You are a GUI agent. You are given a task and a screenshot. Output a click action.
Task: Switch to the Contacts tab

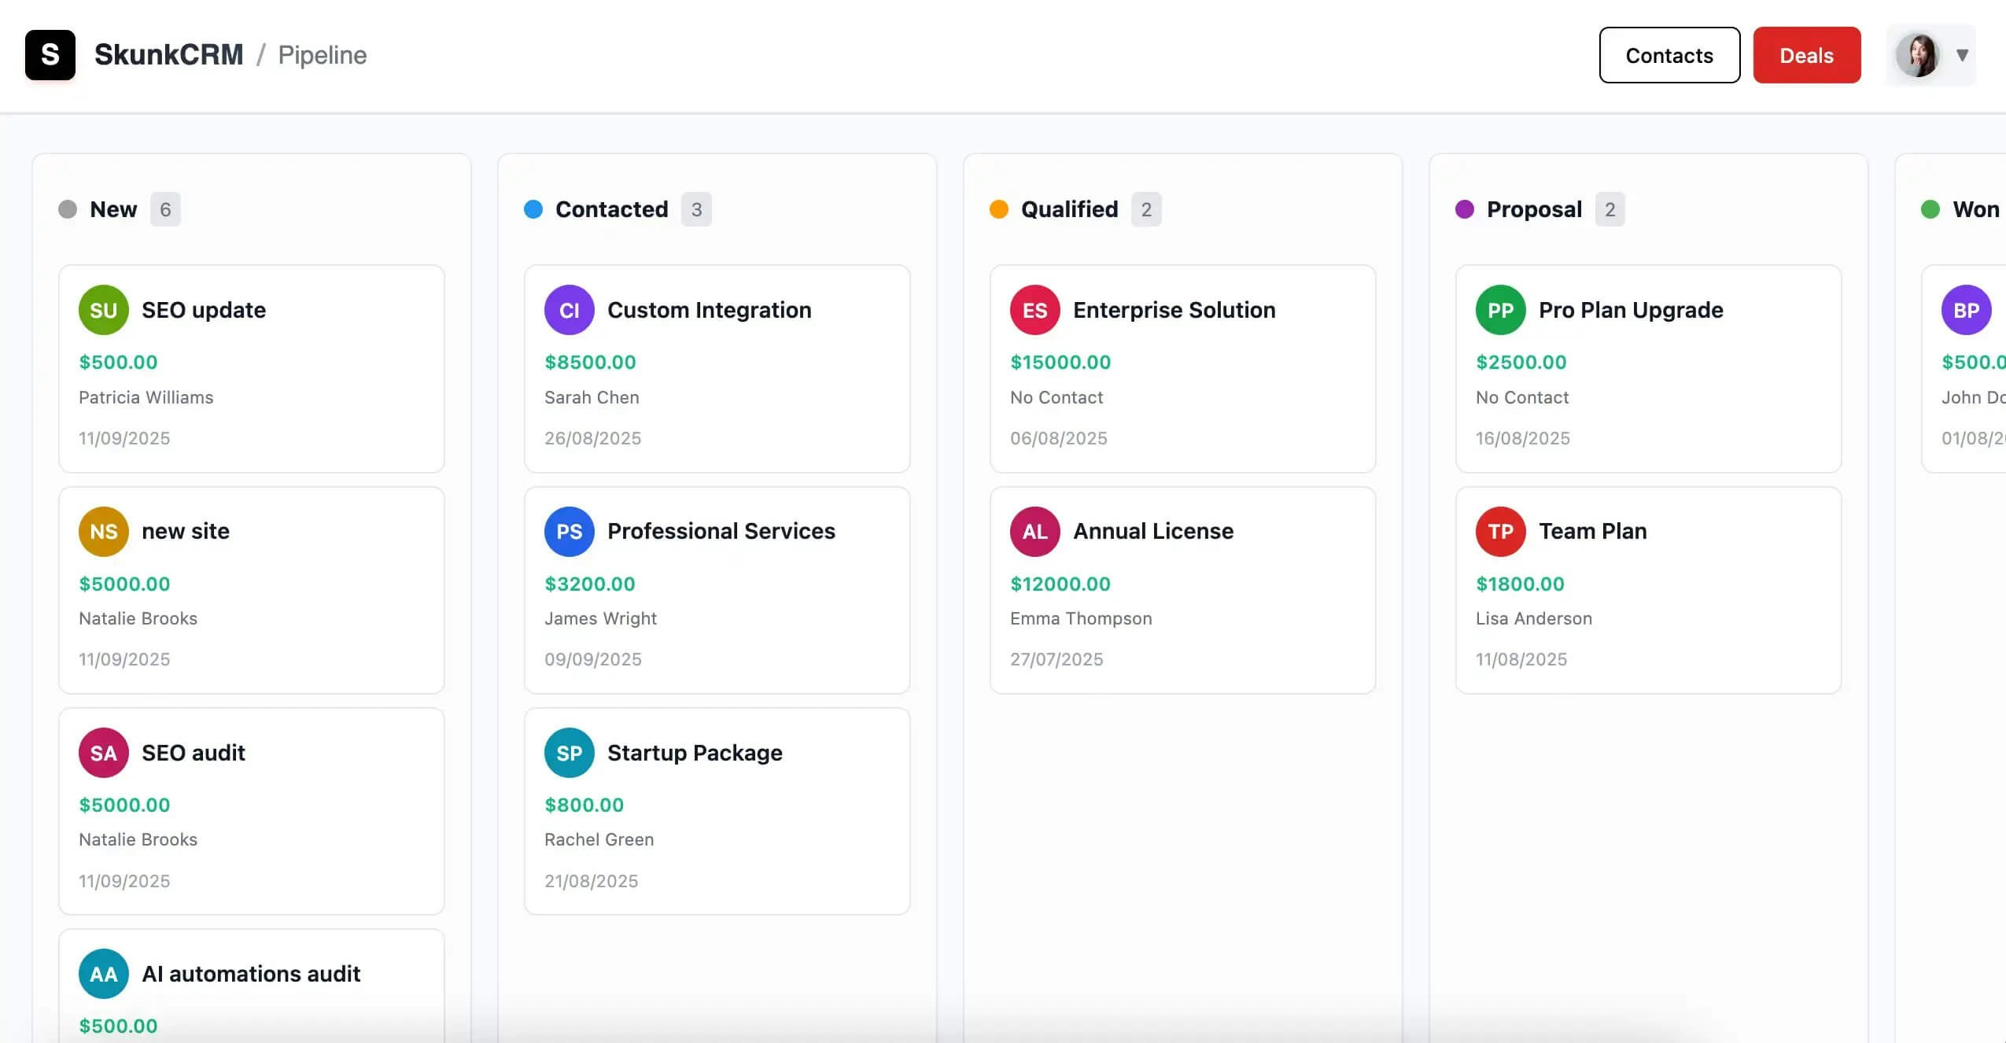pyautogui.click(x=1669, y=54)
